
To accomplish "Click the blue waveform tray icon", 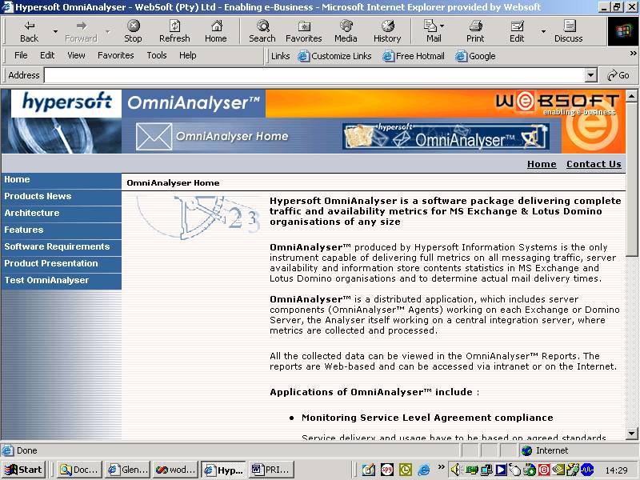I will pyautogui.click(x=587, y=470).
